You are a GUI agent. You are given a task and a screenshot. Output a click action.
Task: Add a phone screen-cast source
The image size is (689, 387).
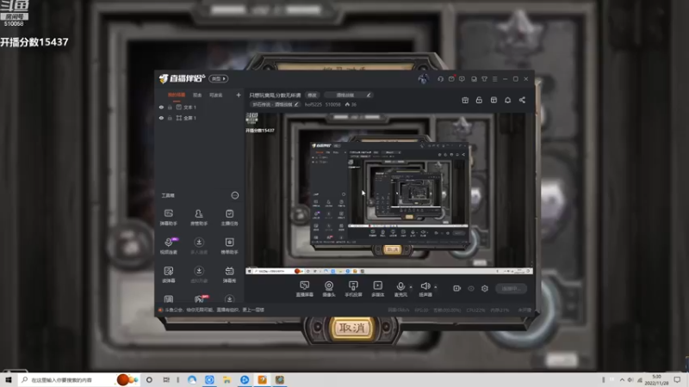click(353, 289)
